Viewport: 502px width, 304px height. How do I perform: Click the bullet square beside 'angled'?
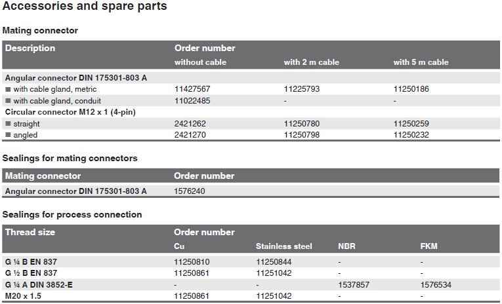(8, 135)
